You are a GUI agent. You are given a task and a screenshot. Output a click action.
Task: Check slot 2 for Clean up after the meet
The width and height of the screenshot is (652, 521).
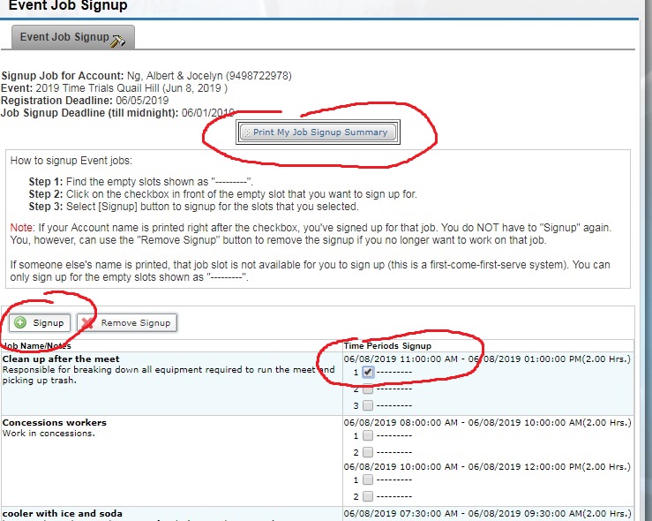click(368, 389)
